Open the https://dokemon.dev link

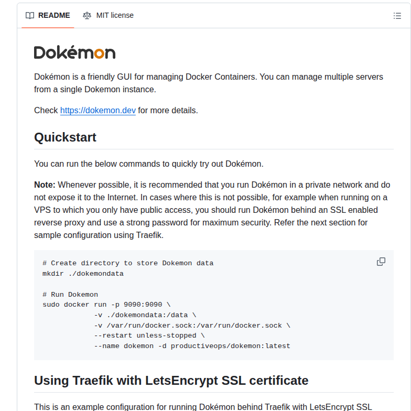98,110
